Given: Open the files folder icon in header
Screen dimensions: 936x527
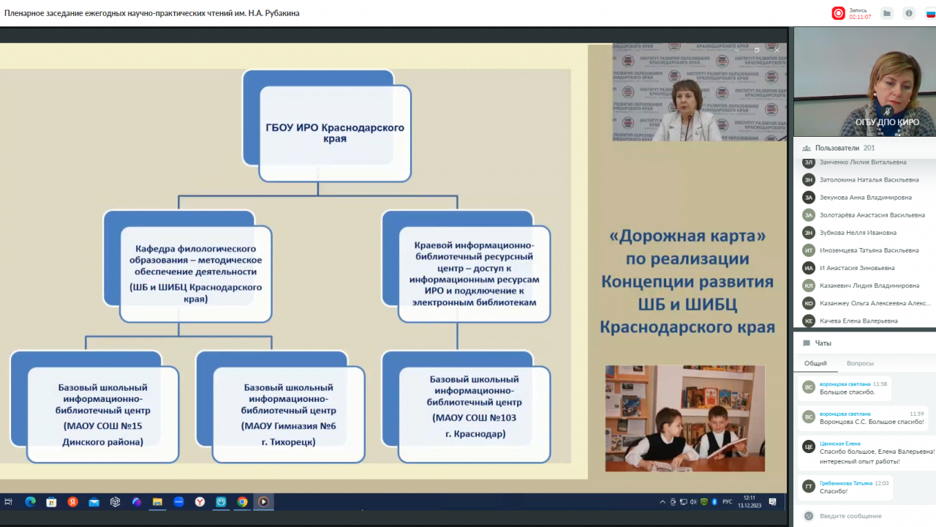Looking at the screenshot, I should click(886, 13).
